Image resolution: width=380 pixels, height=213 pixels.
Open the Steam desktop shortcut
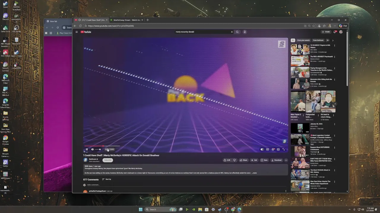click(5, 5)
